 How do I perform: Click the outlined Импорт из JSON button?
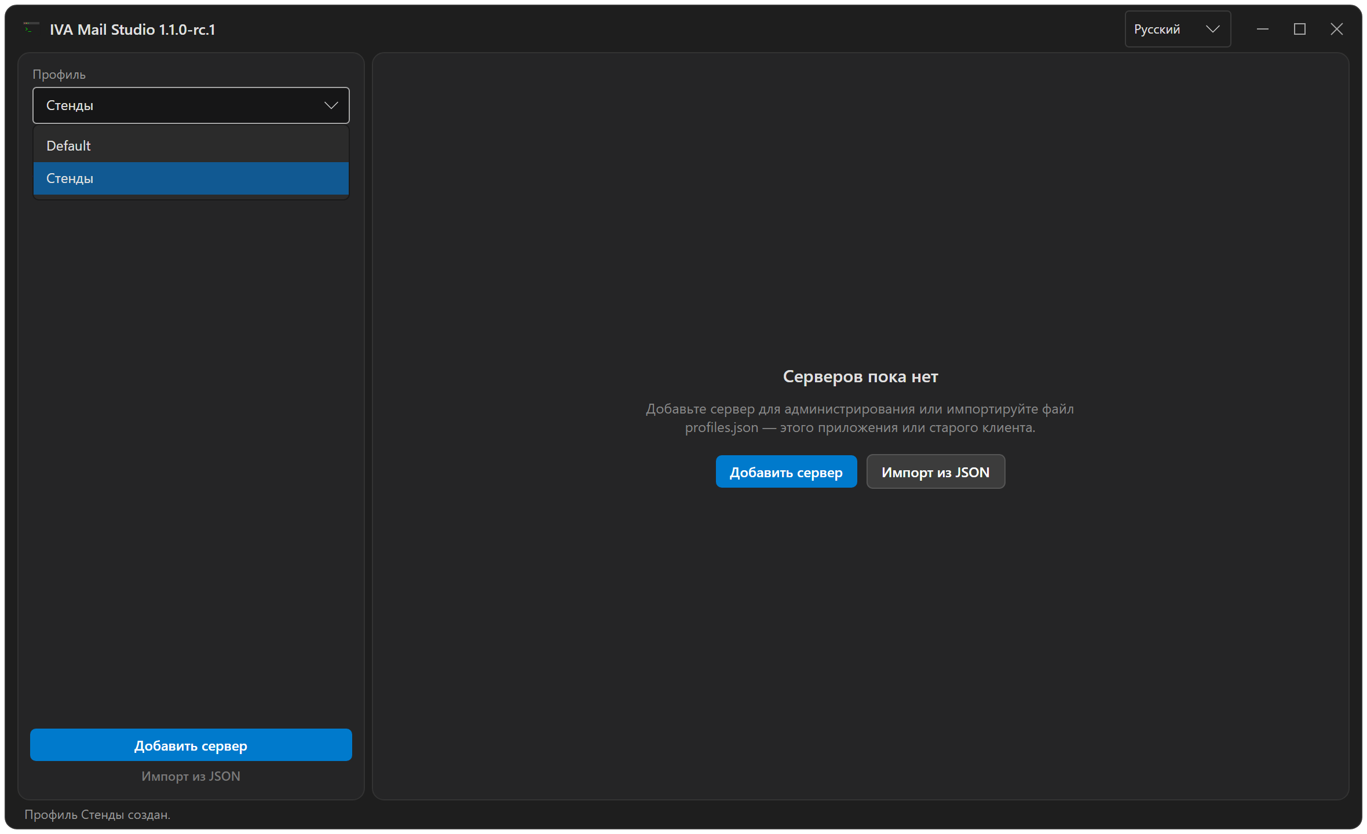(935, 472)
